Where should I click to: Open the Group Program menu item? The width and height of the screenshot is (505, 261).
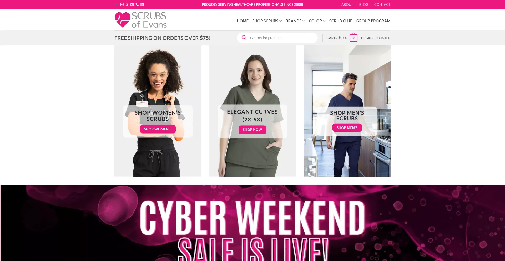373,21
